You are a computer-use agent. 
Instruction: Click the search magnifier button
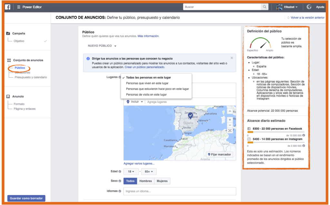pos(265,7)
